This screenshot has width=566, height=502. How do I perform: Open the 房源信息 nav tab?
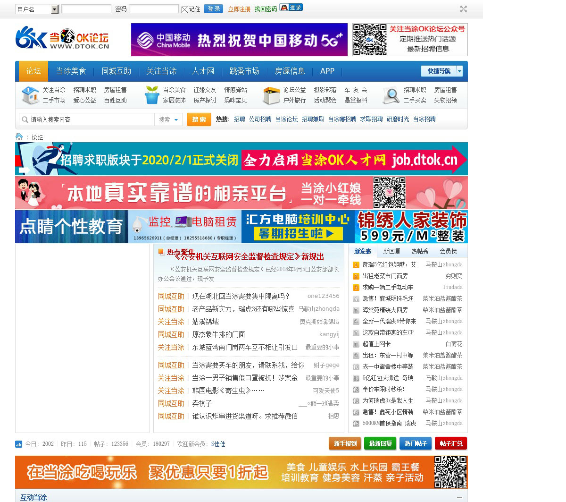point(290,71)
